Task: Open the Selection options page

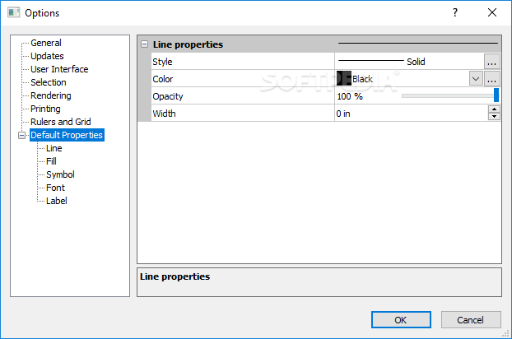Action: click(49, 82)
